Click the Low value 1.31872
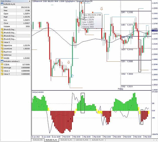 coord(27,20)
